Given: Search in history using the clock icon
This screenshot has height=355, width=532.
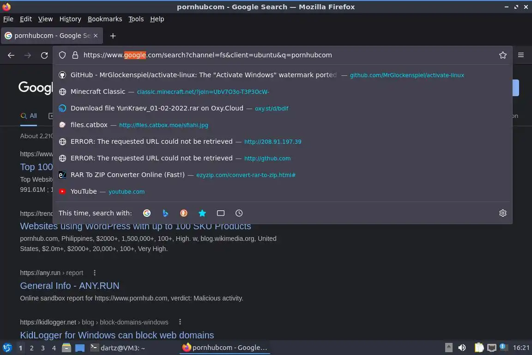Looking at the screenshot, I should point(239,213).
